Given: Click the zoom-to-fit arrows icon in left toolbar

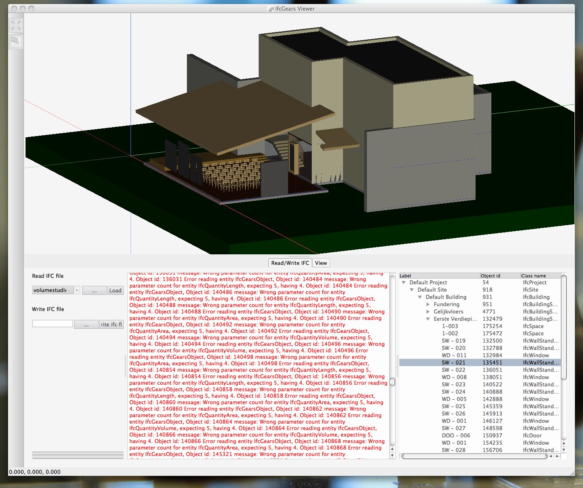Looking at the screenshot, I should click(16, 25).
